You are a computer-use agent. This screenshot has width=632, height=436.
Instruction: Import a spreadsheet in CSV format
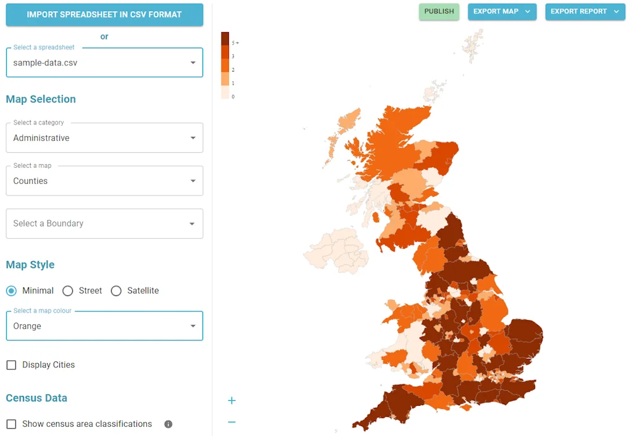click(x=104, y=14)
